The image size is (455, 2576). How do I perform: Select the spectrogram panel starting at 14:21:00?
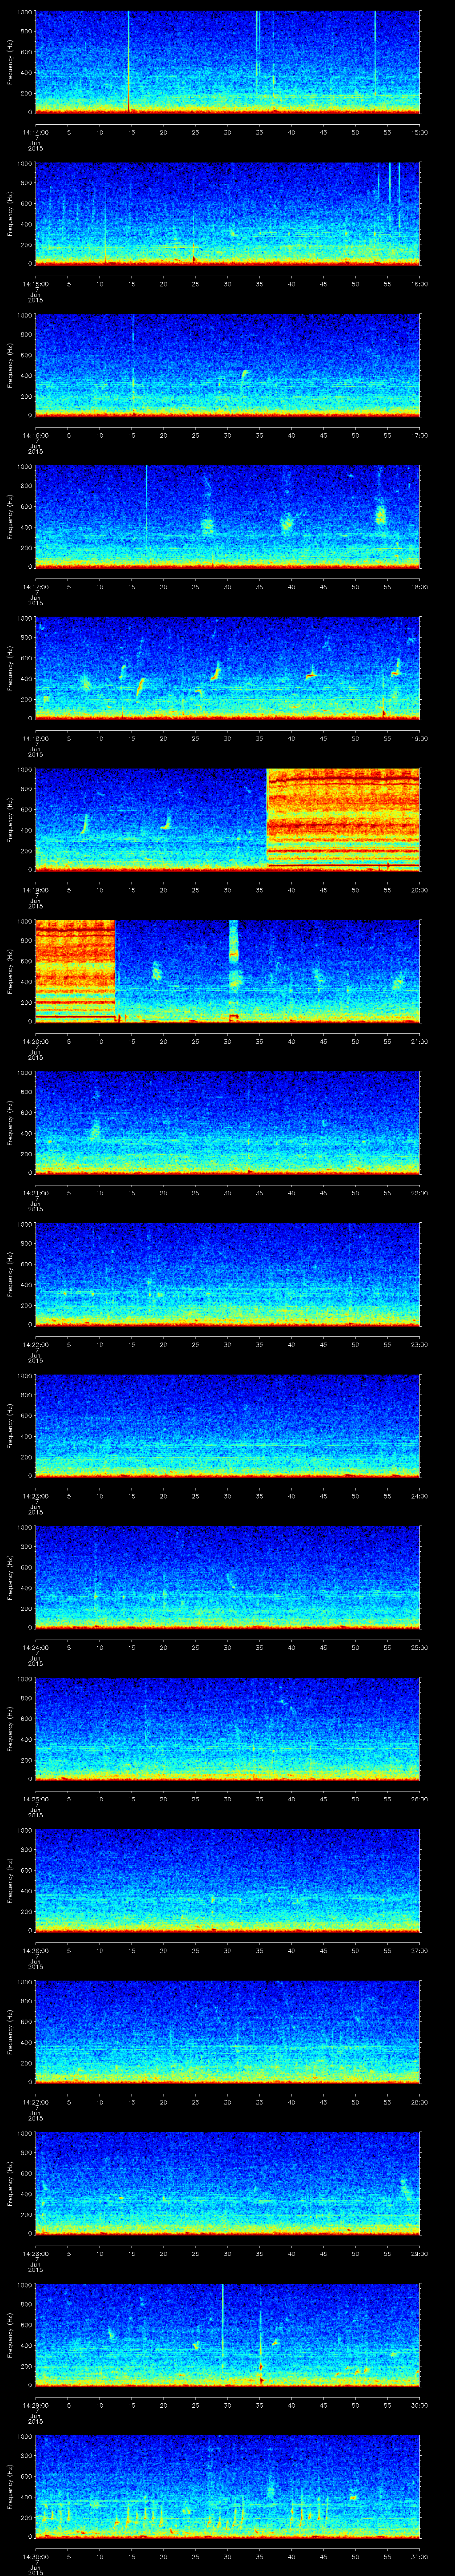coord(228,1122)
